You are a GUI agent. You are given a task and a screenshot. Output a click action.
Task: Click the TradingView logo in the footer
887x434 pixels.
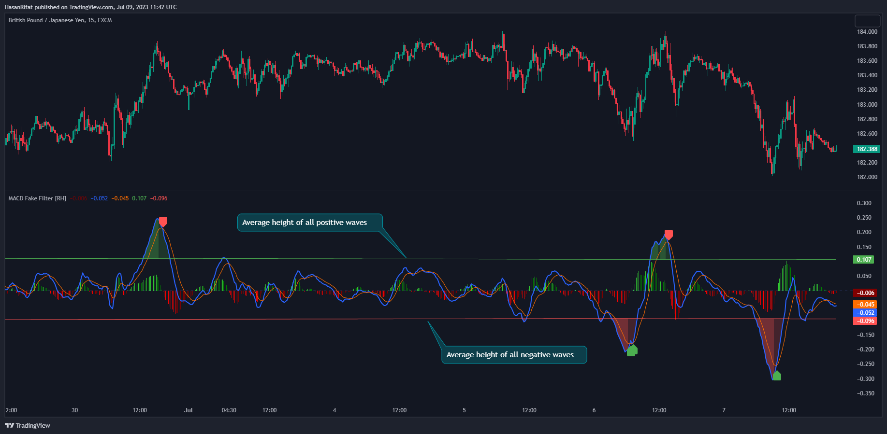click(x=28, y=425)
